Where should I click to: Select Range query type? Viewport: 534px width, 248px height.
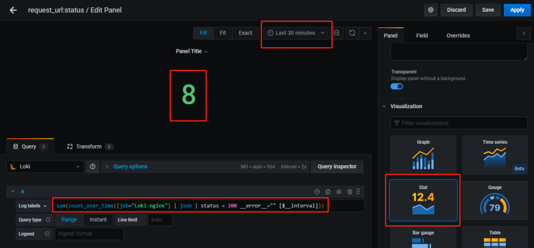[69, 220]
